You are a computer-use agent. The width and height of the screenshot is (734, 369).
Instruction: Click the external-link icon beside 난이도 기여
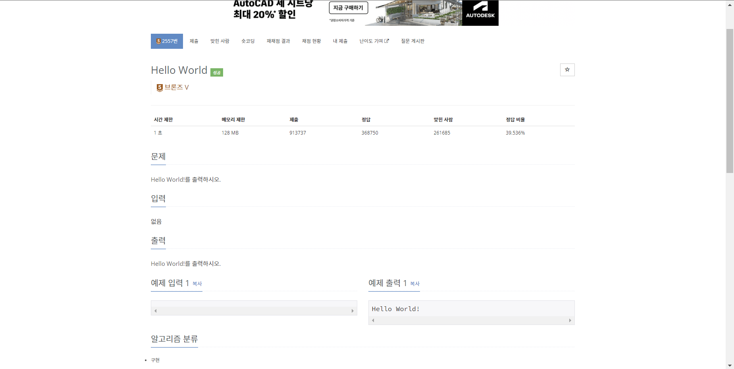[x=387, y=40]
